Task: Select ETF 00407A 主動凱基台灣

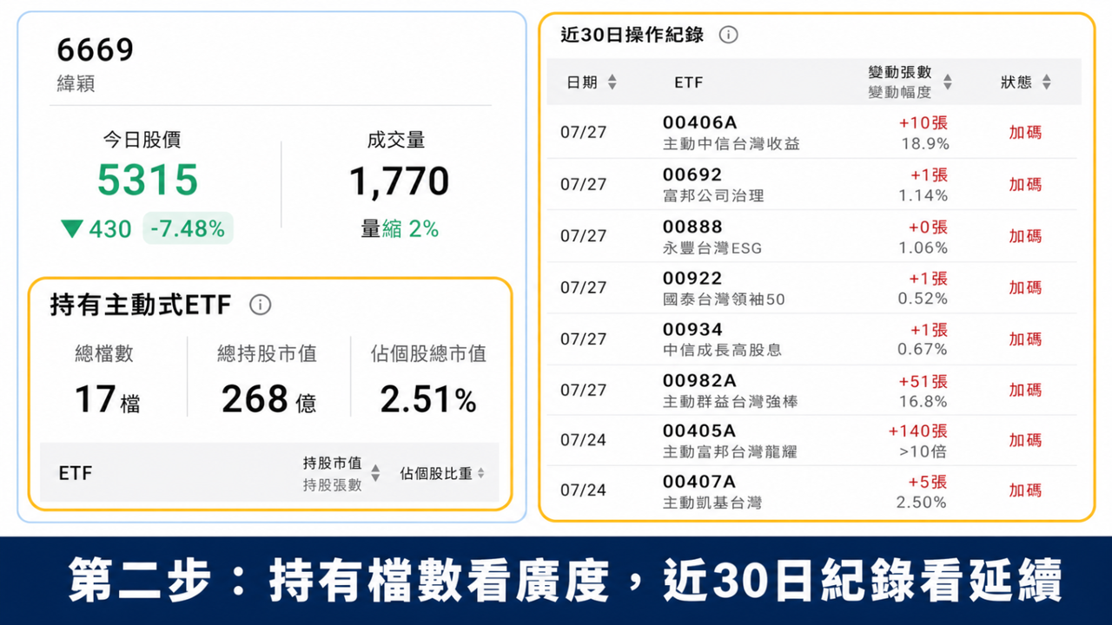Action: [712, 491]
